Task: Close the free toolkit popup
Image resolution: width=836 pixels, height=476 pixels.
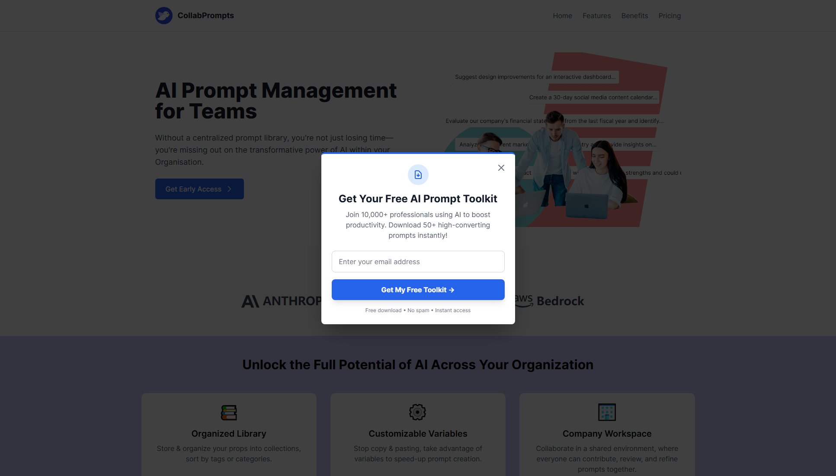Action: [501, 168]
